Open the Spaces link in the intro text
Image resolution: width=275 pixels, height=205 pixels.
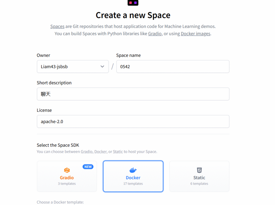tap(57, 27)
